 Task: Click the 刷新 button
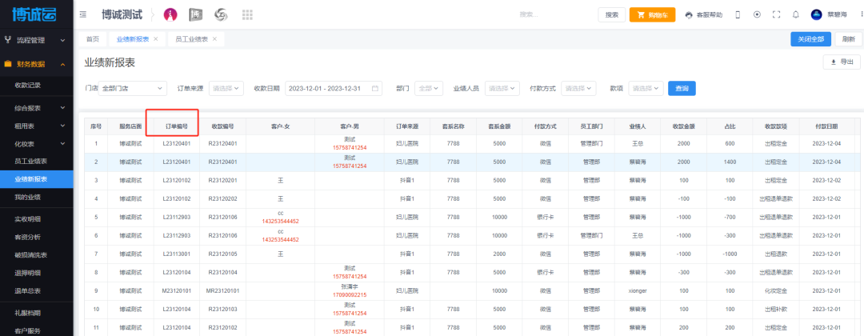pyautogui.click(x=849, y=39)
